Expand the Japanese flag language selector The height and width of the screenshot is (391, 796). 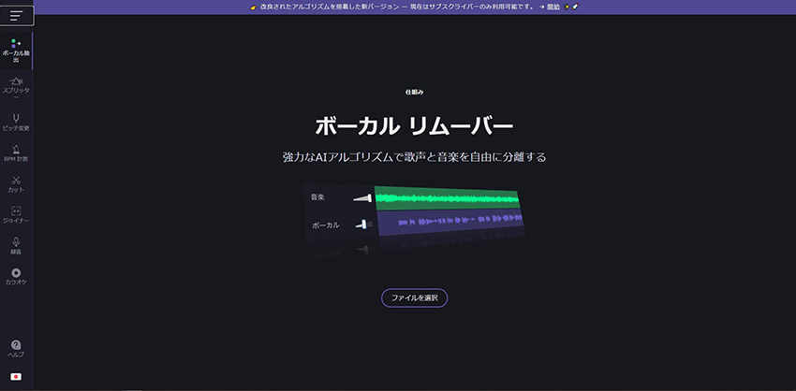[x=16, y=377]
